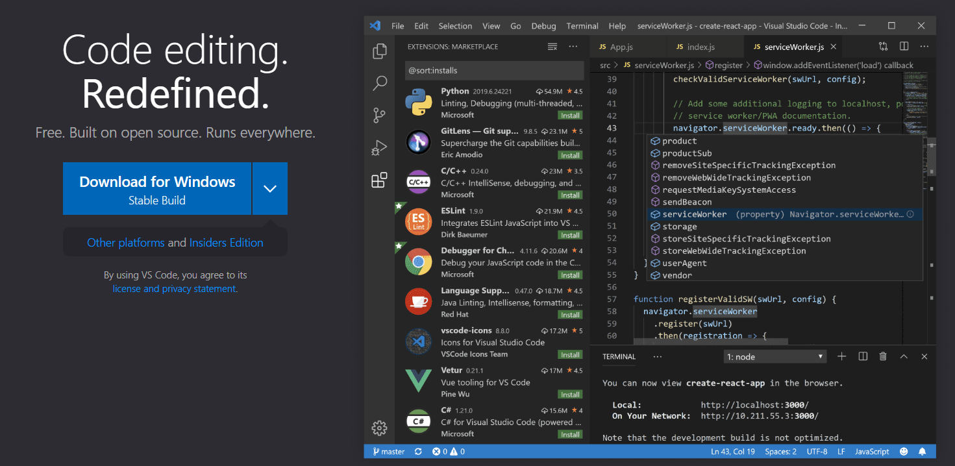Click the Vetur extension icon
The width and height of the screenshot is (955, 466).
[x=419, y=381]
